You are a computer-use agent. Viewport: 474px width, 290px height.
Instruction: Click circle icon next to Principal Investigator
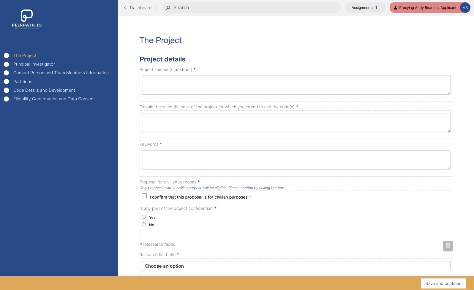coord(6,64)
